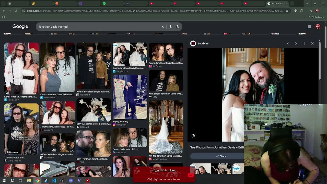This screenshot has height=184, width=327.
Task: Focus the address bar URL
Action: pos(155,11)
